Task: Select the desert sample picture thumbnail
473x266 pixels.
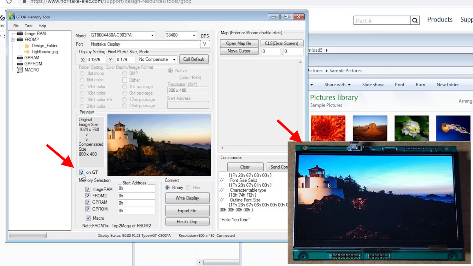Action: point(370,128)
